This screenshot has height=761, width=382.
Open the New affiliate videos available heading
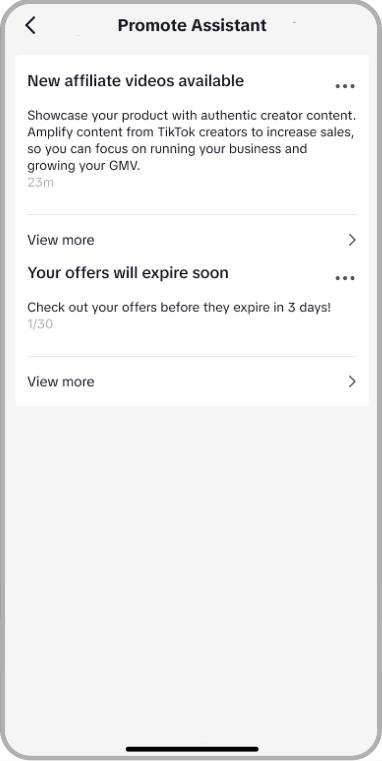click(136, 81)
